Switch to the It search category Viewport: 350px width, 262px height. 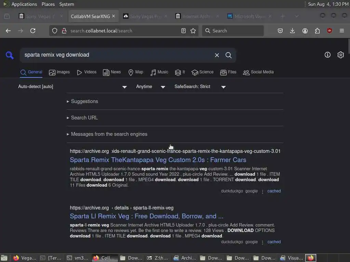click(x=180, y=72)
